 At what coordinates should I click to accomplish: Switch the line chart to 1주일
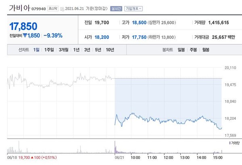tap(49, 50)
